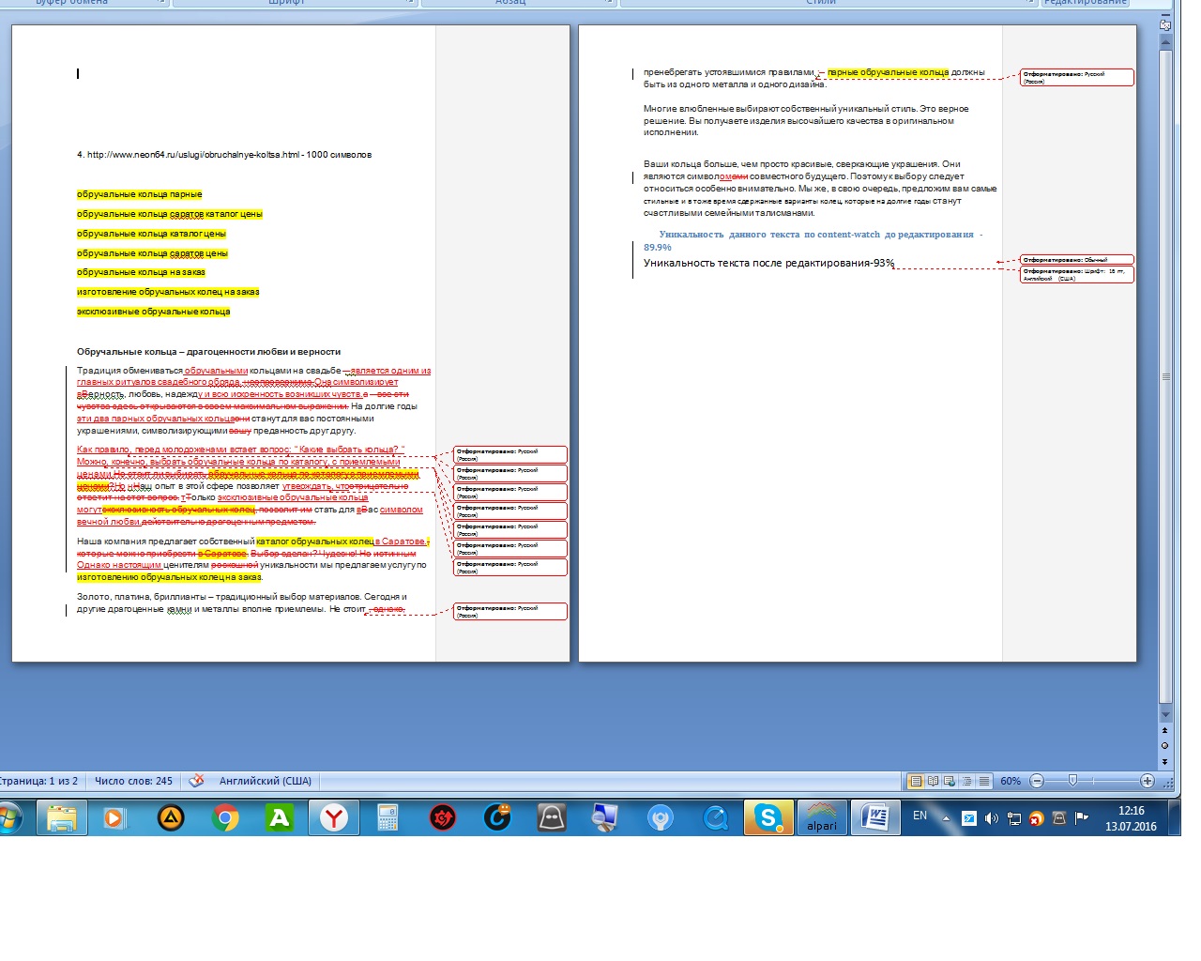The height and width of the screenshot is (961, 1201).
Task: Open the media player taskbar icon
Action: click(114, 818)
